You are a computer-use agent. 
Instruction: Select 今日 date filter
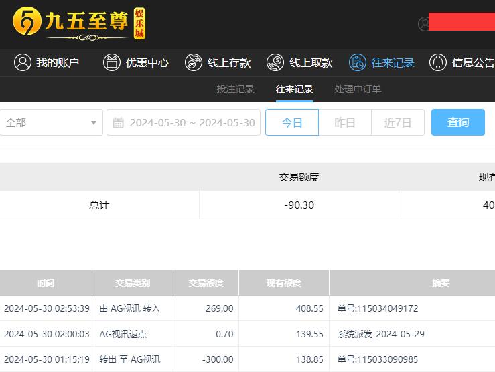[292, 122]
